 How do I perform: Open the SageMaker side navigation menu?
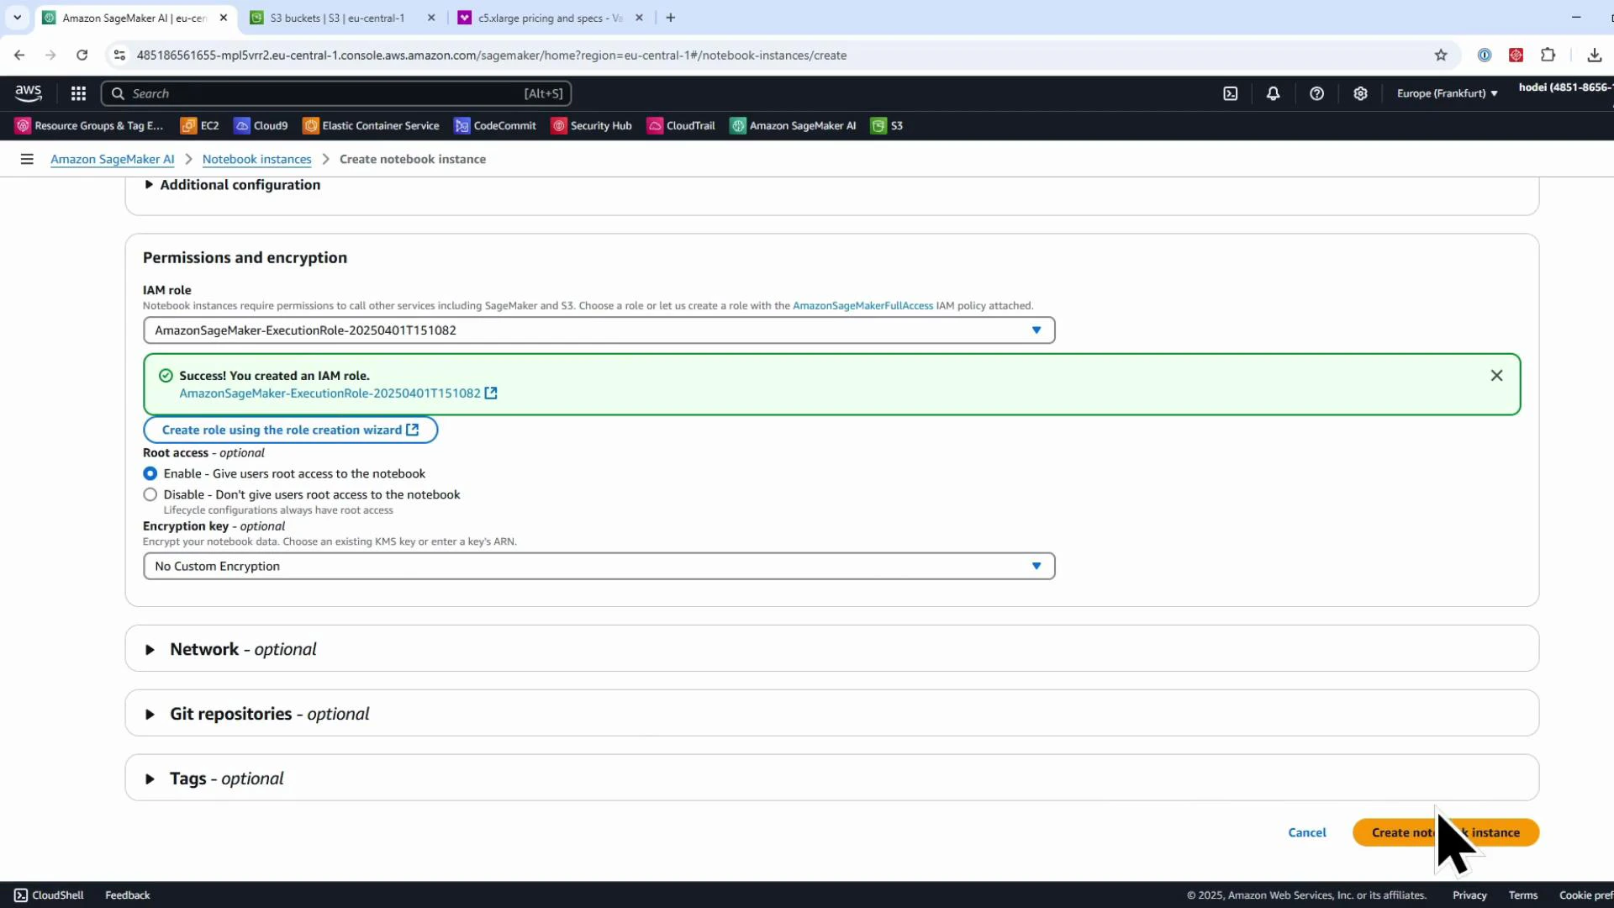tap(27, 159)
